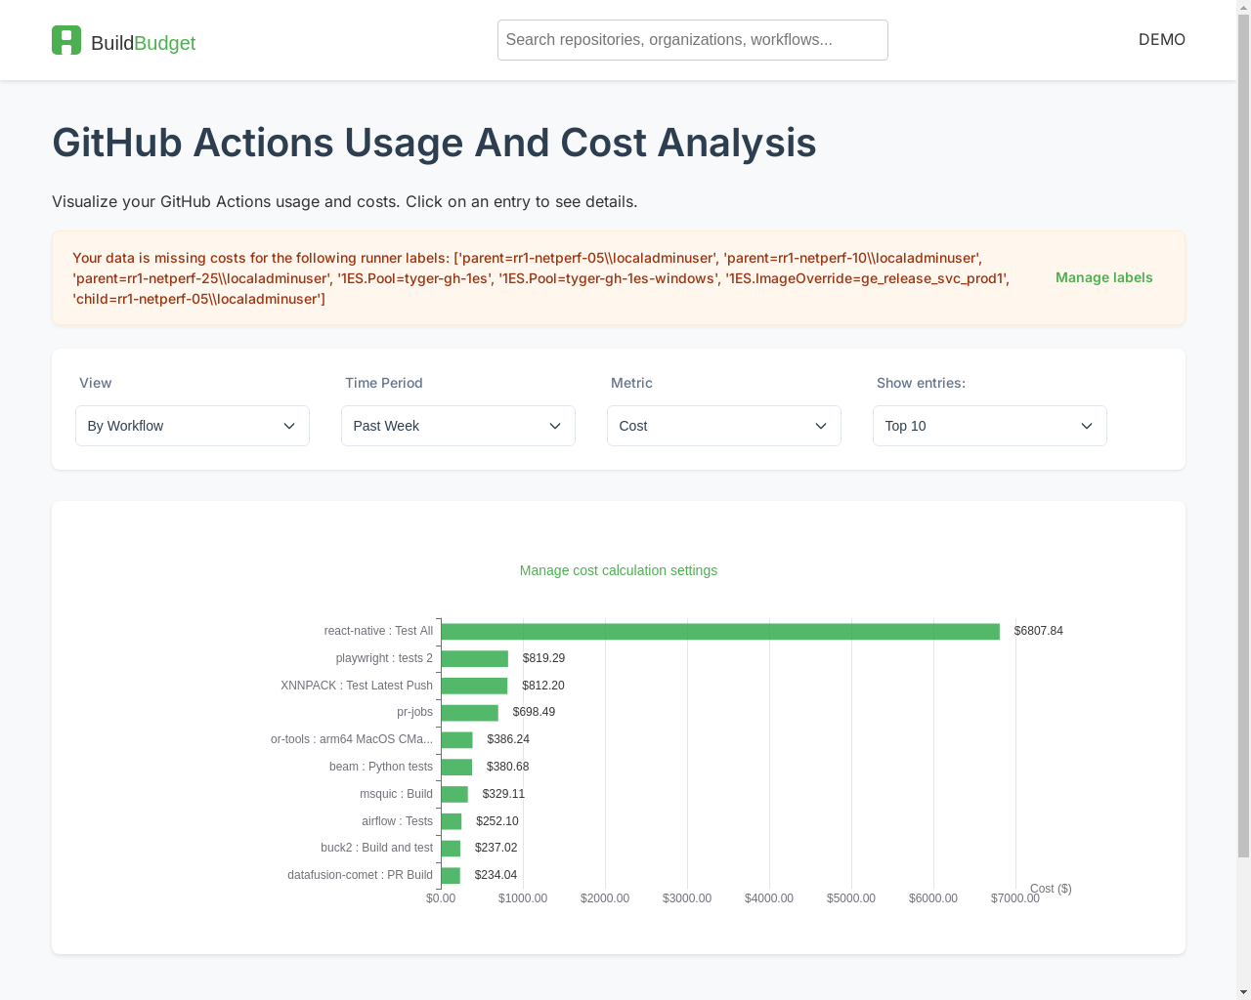The width and height of the screenshot is (1251, 1000).
Task: Click the Cost ($) axis title
Action: point(1051,889)
